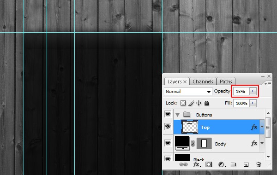Lock transparent pixels

[183, 103]
